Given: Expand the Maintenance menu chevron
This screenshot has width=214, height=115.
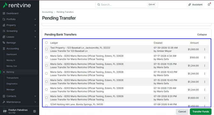Looking at the screenshot, I should tap(35, 102).
